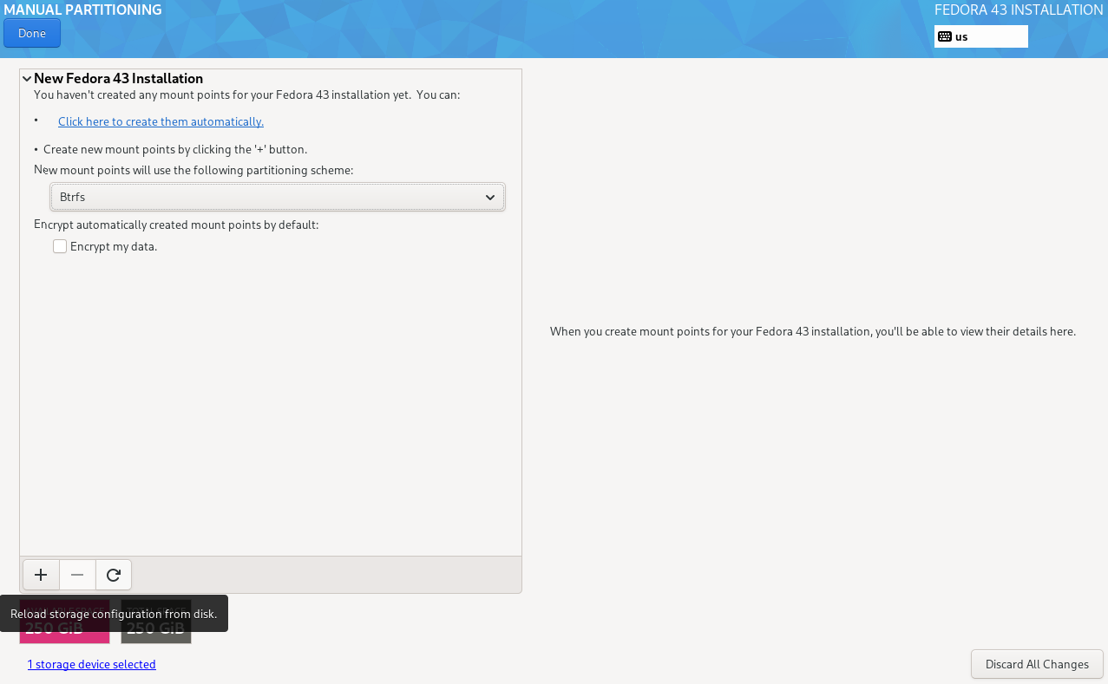This screenshot has height=684, width=1108.
Task: Click the plus icon to add mount point
Action: [40, 574]
